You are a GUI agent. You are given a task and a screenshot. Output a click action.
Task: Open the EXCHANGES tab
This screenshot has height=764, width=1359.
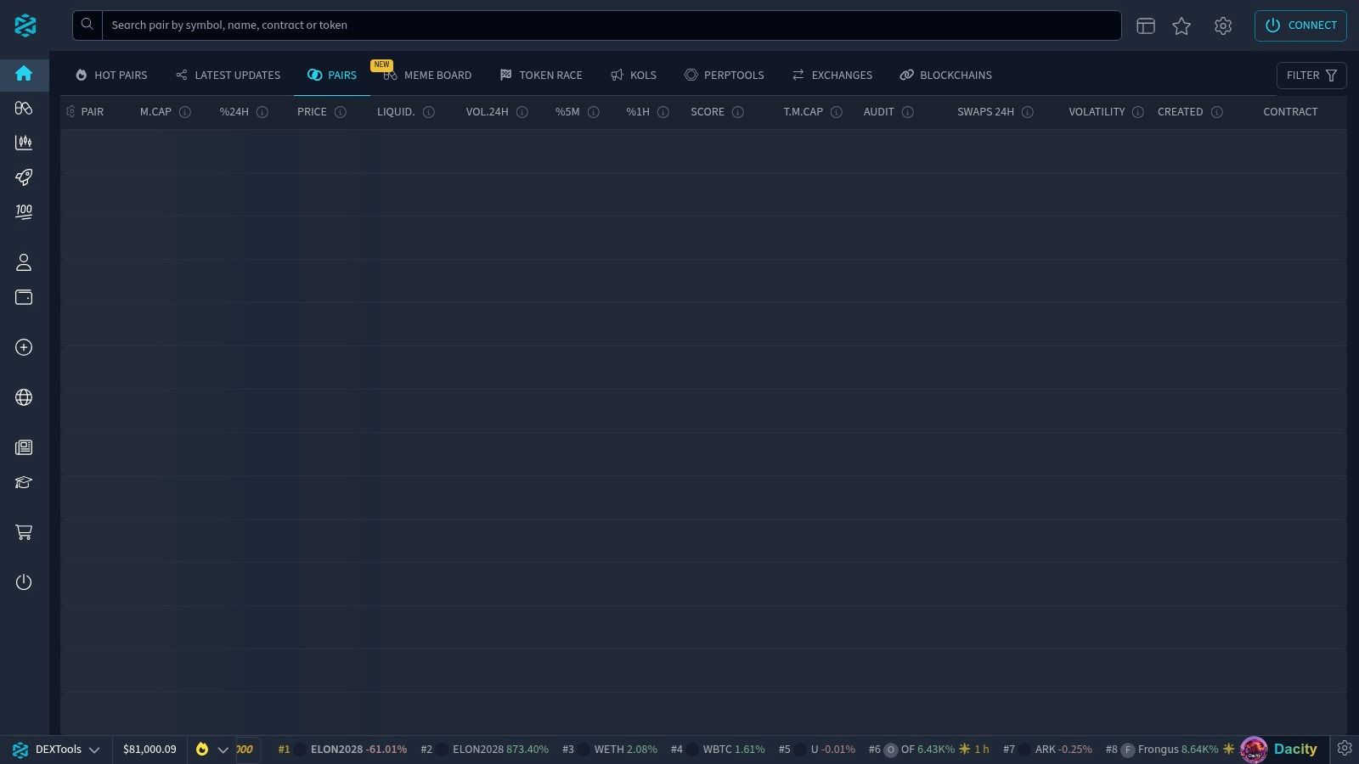tap(832, 76)
